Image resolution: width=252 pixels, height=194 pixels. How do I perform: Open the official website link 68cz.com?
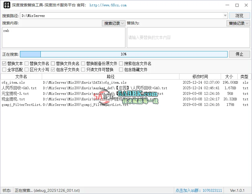(x=108, y=5)
